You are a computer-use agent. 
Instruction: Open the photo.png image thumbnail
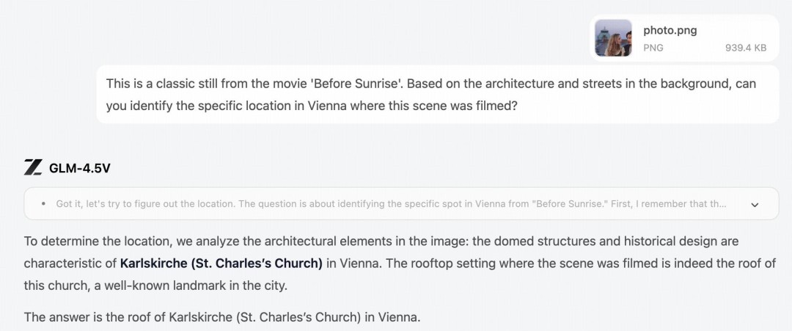[x=613, y=38]
